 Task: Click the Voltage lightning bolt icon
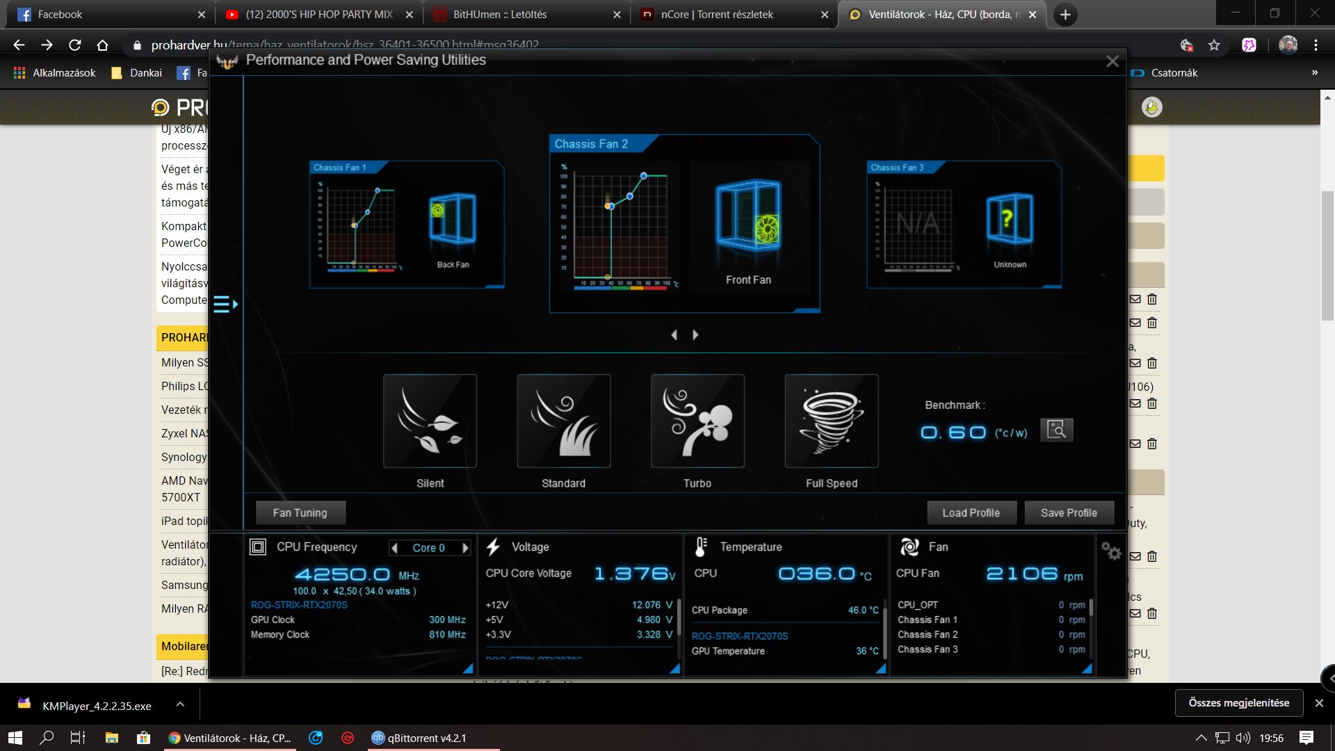493,547
